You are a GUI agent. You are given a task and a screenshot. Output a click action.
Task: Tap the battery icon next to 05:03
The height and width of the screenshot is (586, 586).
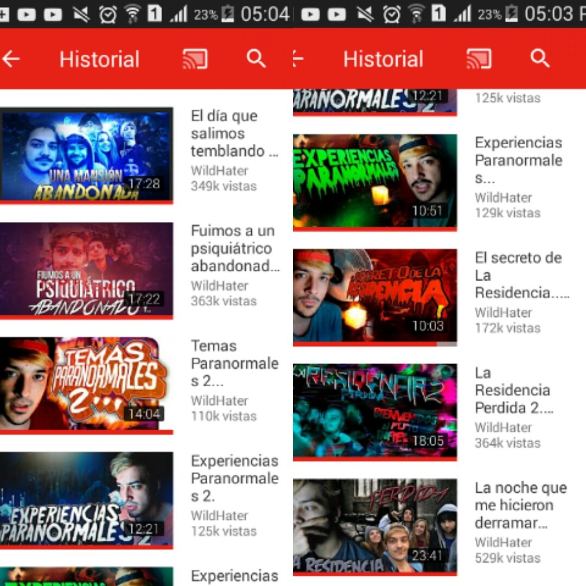tap(511, 14)
